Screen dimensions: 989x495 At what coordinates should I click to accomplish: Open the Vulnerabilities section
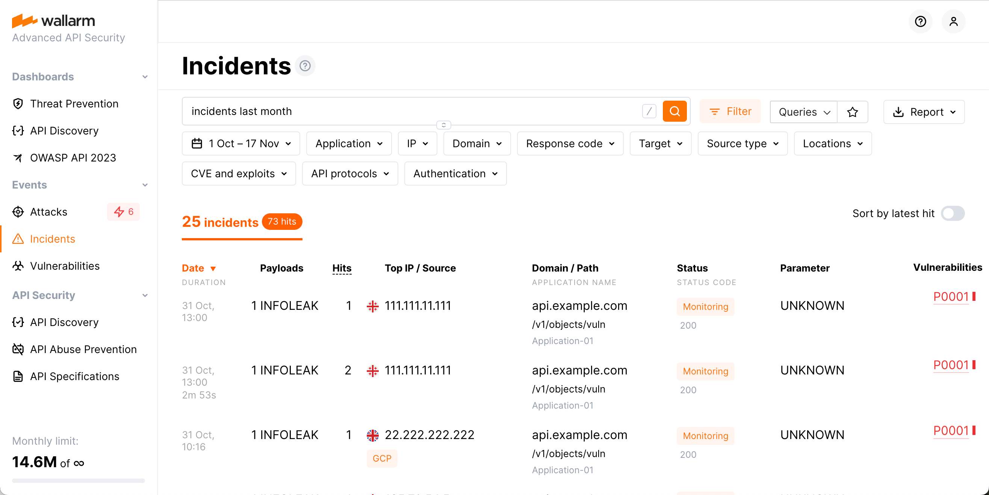coord(65,266)
